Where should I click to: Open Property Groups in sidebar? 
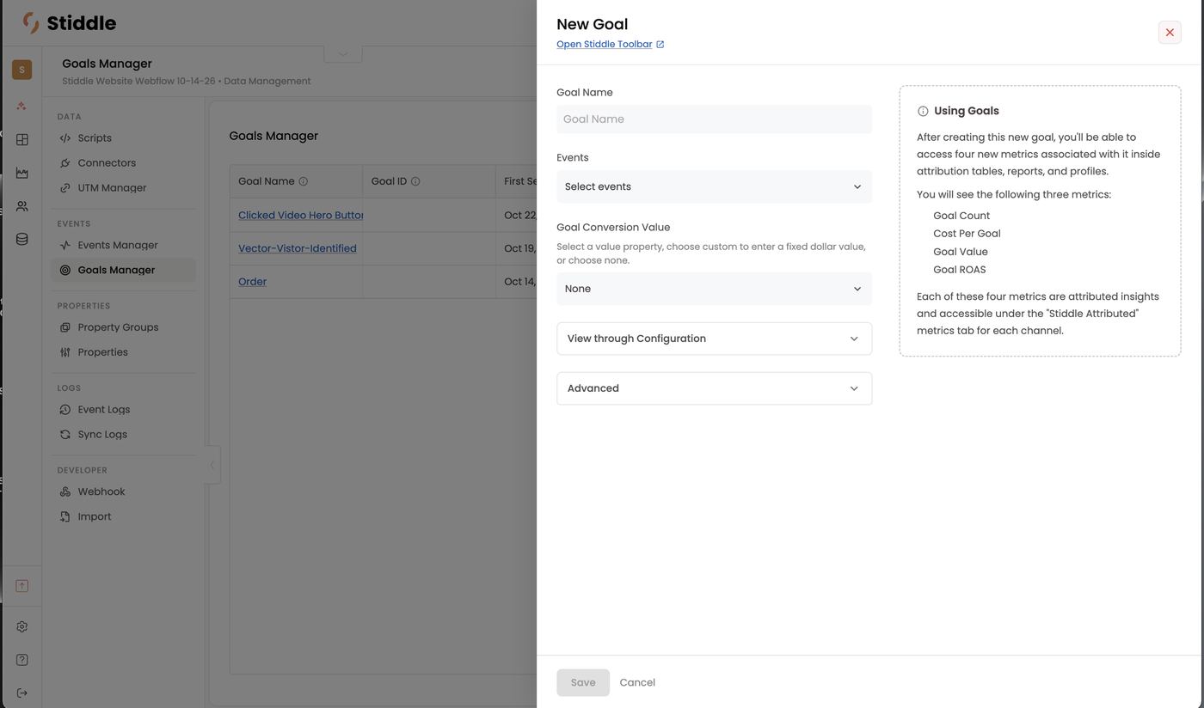(118, 327)
